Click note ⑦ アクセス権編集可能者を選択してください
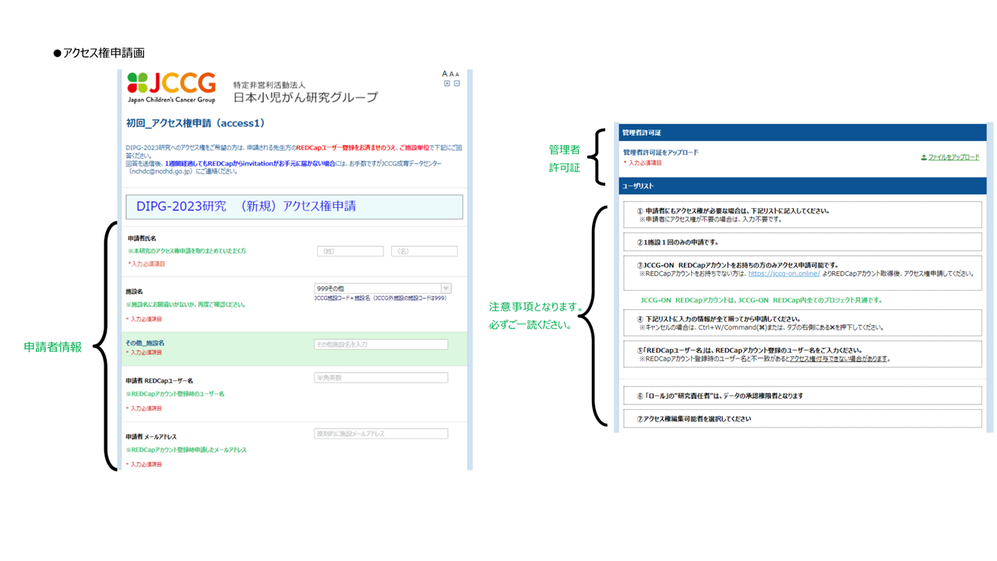This screenshot has height=561, width=997. coord(802,419)
